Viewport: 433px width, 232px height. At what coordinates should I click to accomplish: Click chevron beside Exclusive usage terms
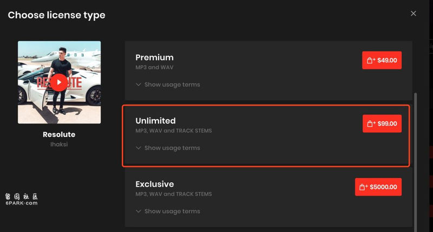pos(139,211)
